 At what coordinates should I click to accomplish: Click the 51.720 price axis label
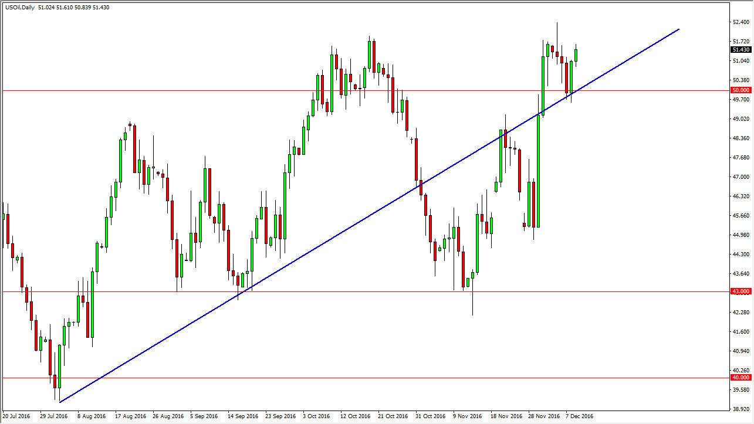741,42
